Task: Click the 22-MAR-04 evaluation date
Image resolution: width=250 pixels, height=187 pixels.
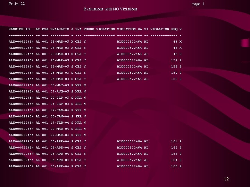Action: (60, 135)
